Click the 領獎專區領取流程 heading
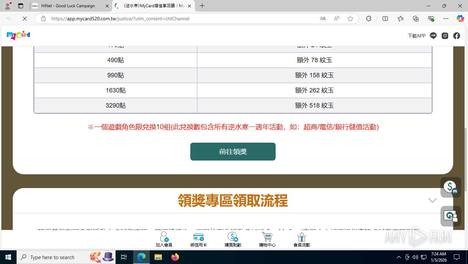 (233, 200)
